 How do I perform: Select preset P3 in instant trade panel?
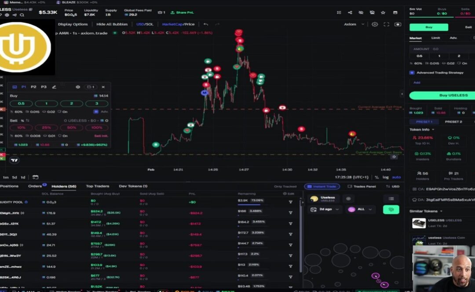coord(44,87)
